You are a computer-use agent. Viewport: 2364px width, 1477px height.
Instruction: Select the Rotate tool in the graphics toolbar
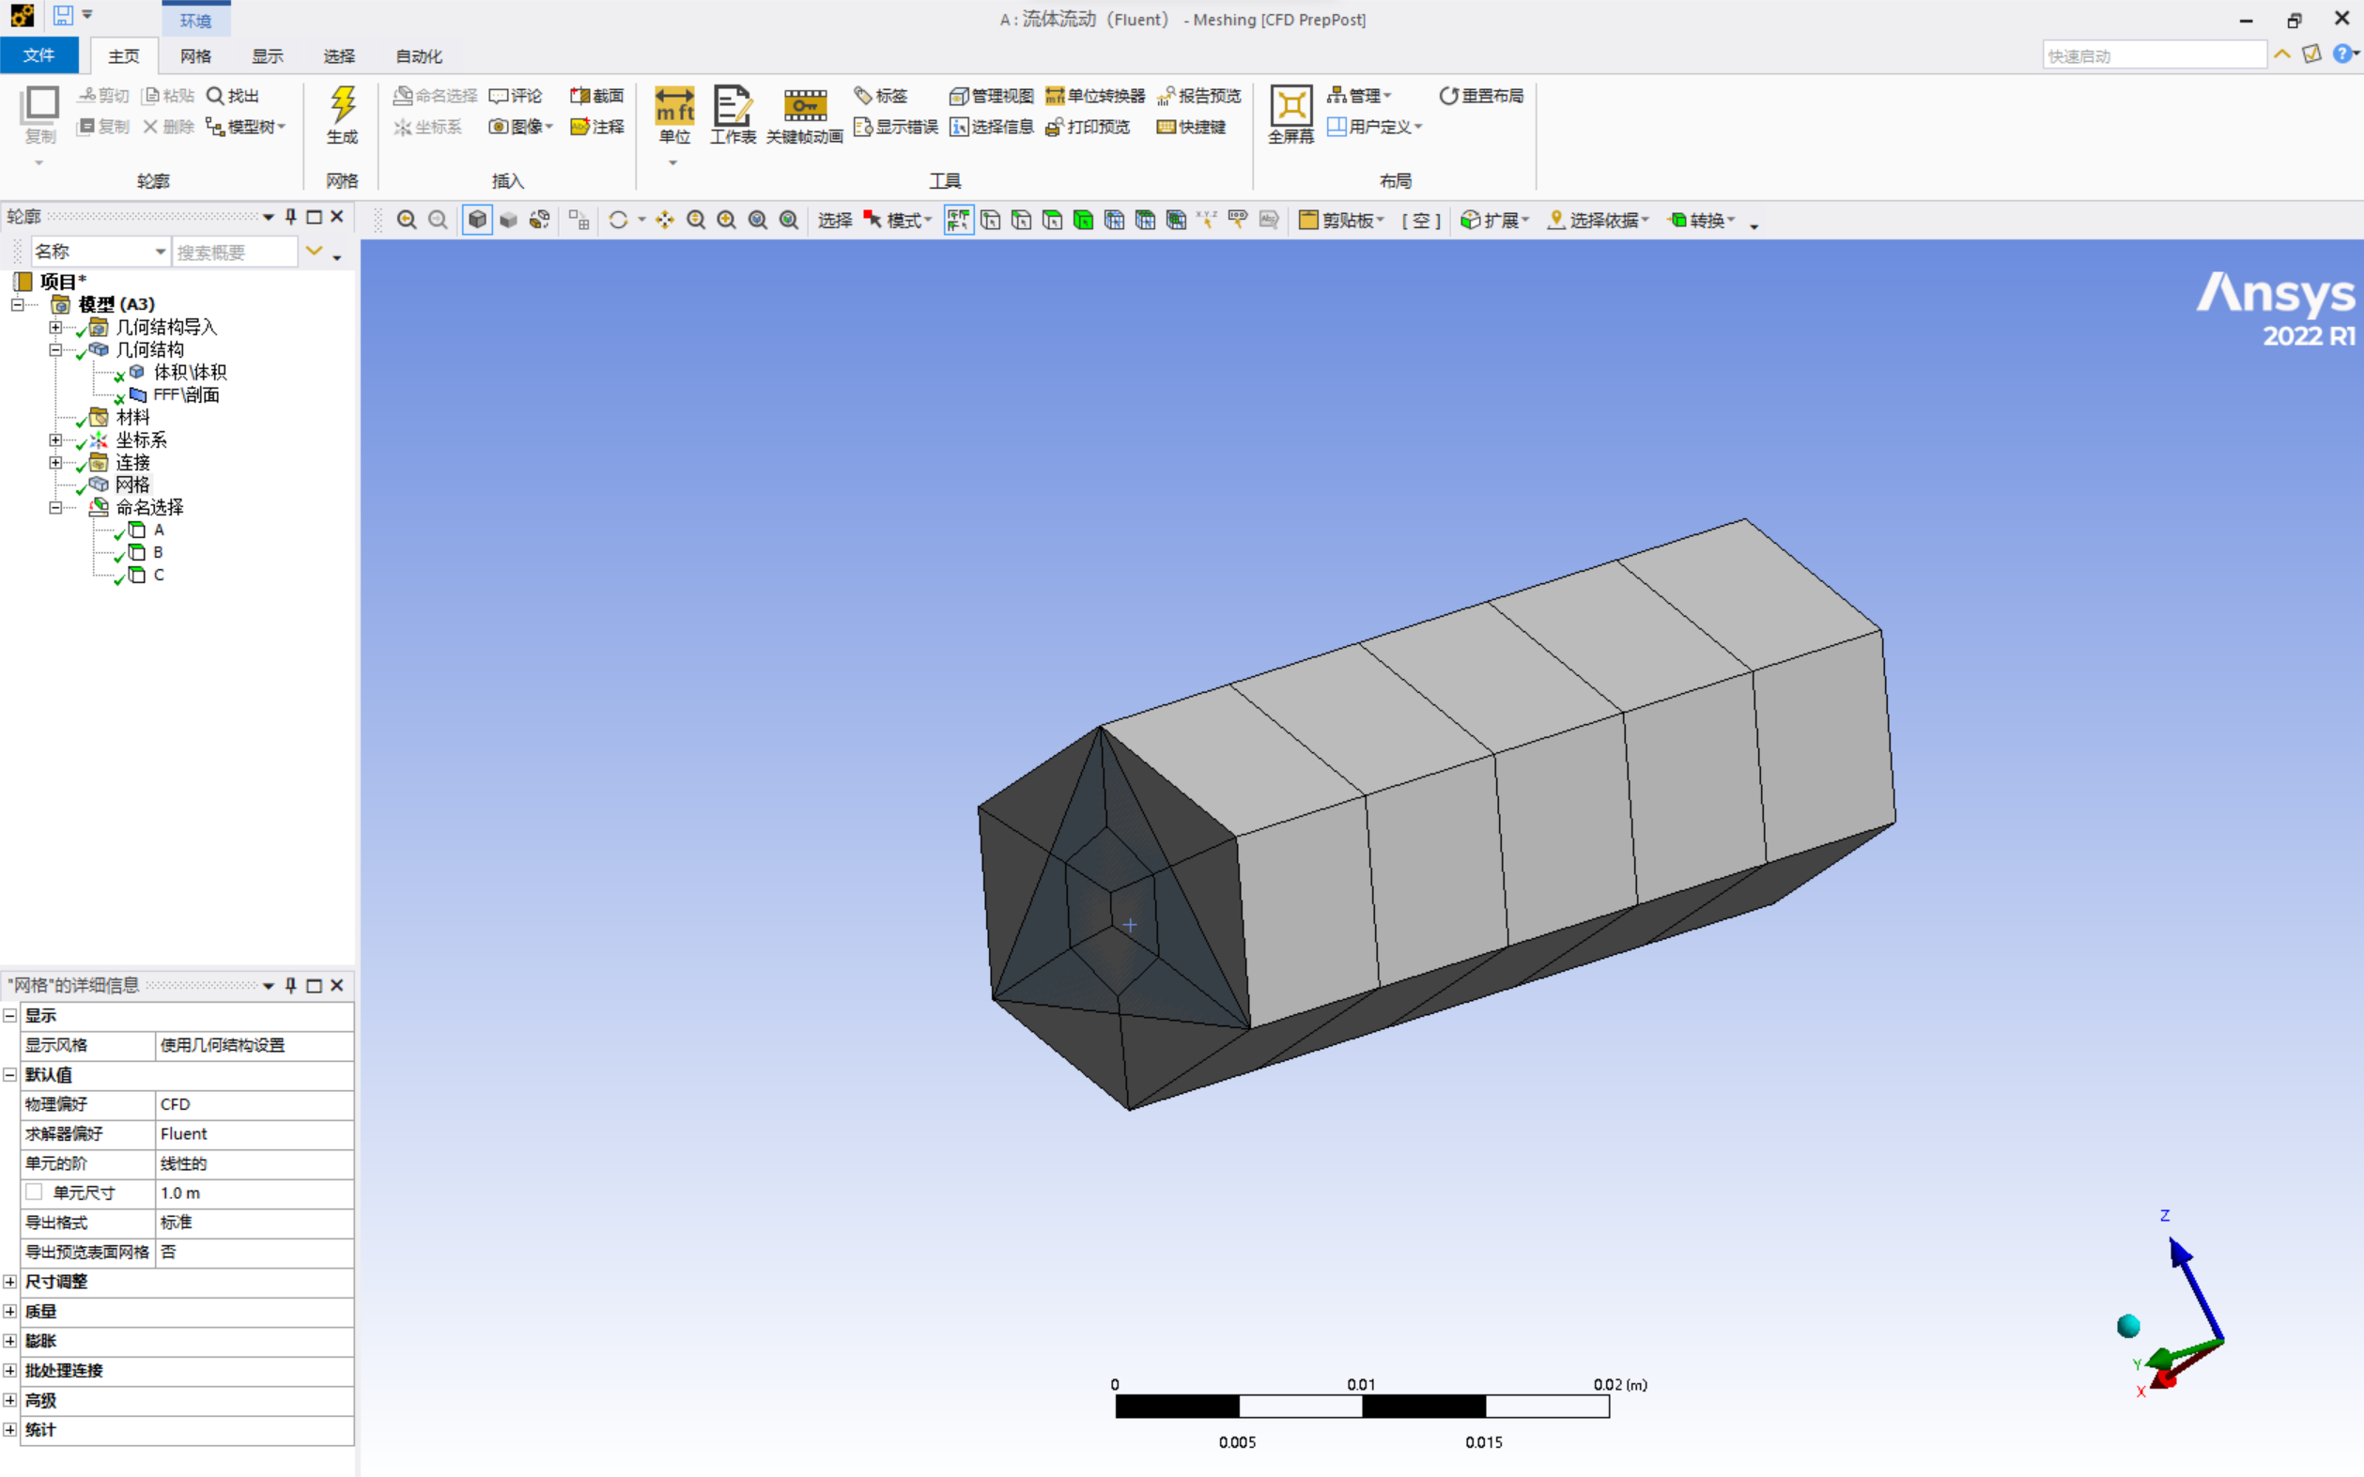click(618, 220)
